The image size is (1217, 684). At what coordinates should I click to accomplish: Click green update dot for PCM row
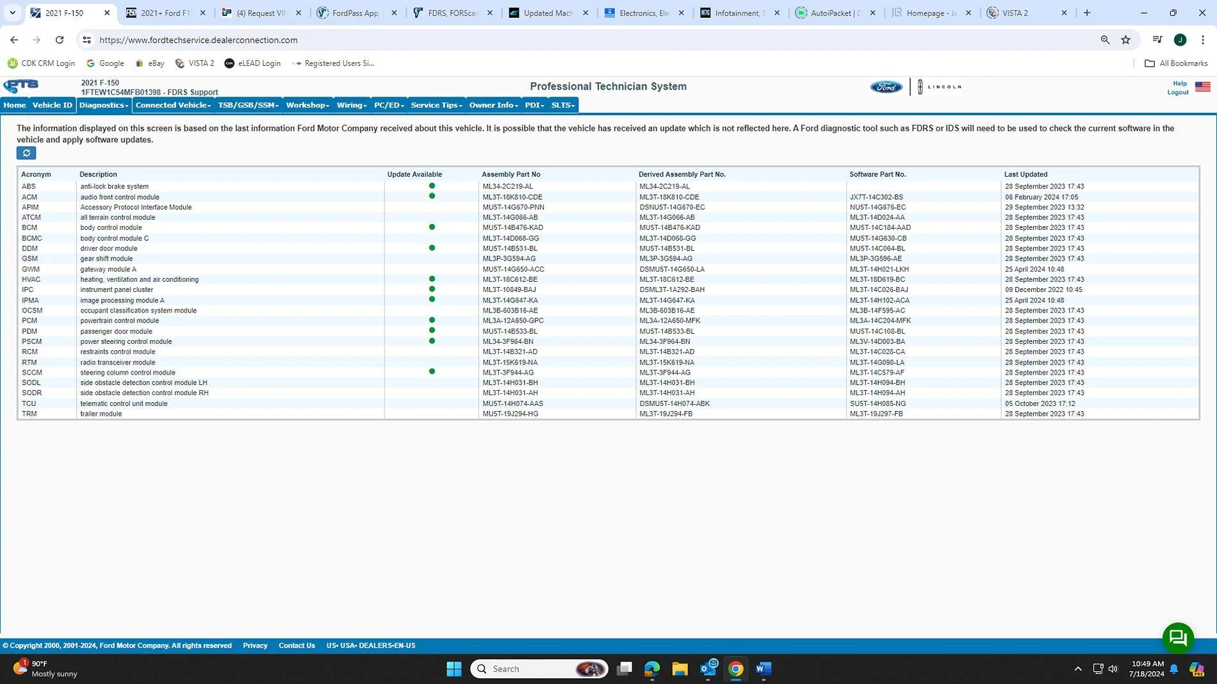(x=432, y=320)
